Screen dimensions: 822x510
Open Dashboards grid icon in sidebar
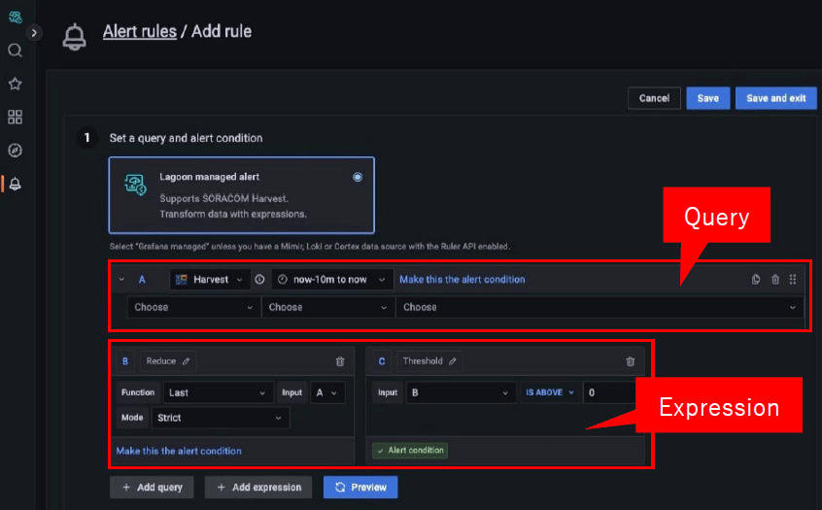pos(16,117)
